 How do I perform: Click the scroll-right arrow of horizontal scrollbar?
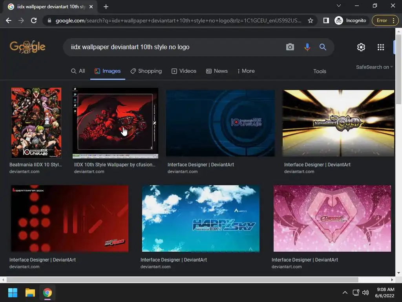pos(392,280)
